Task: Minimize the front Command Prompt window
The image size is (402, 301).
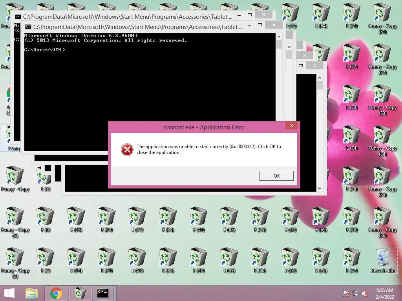Action: pos(249,25)
